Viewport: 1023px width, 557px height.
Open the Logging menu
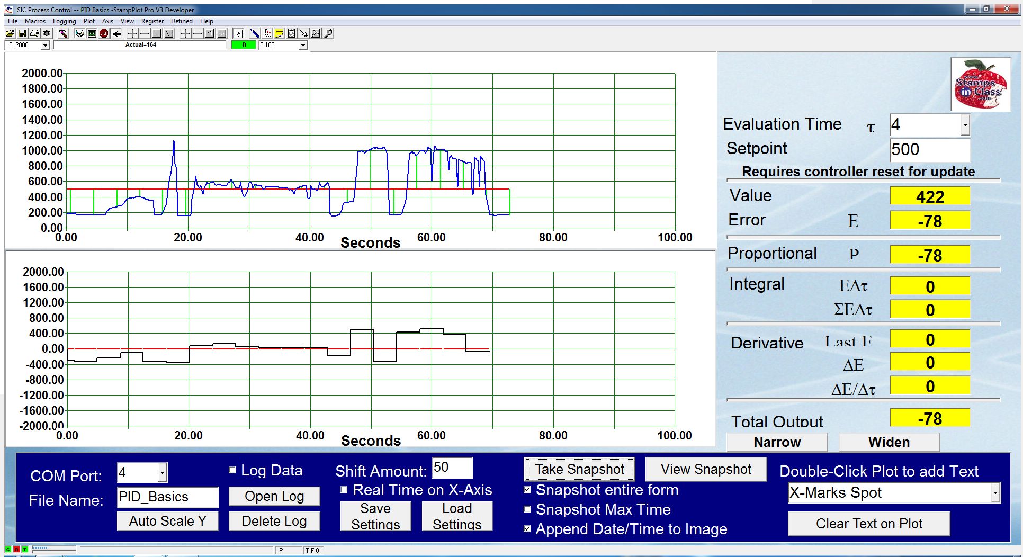point(64,21)
